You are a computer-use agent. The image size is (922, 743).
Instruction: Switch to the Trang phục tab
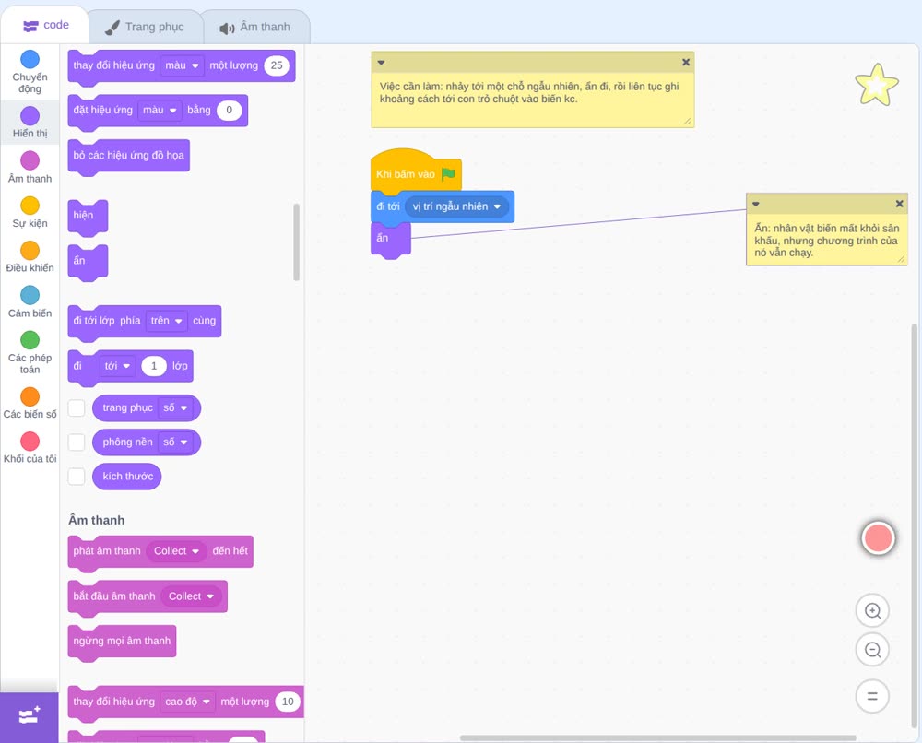click(145, 27)
